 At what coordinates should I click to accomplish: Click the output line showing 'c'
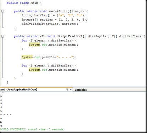pos(1,126)
